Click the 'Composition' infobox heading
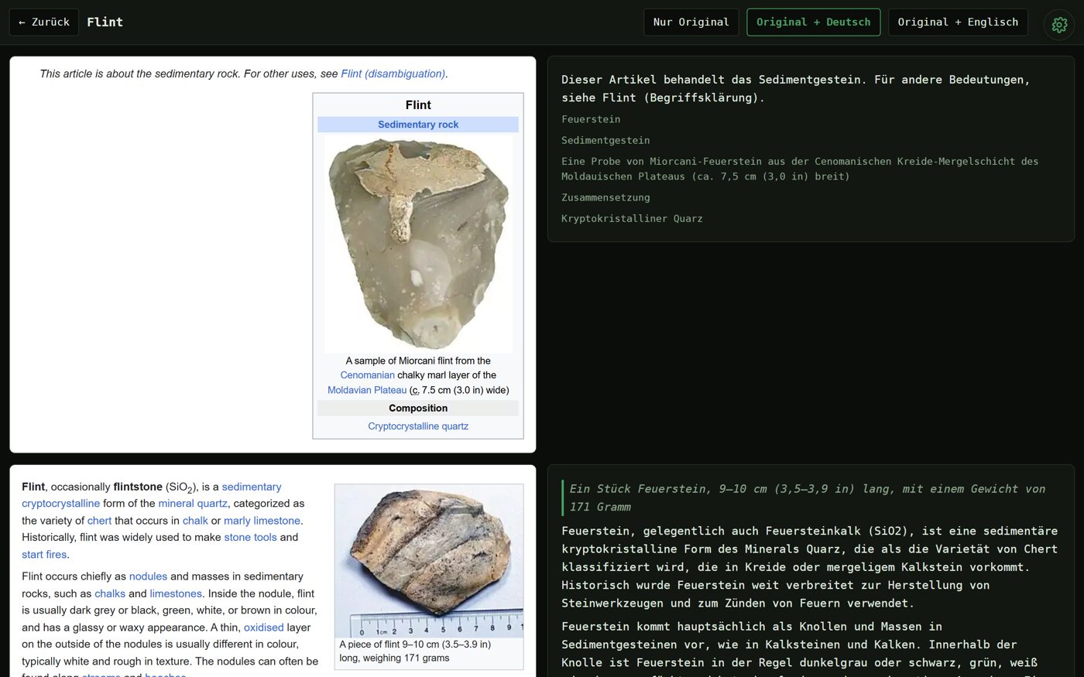The width and height of the screenshot is (1084, 677). click(x=418, y=409)
